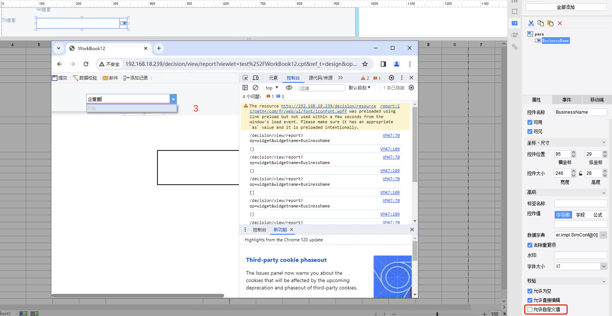Open the browser profile avatar icon
Viewport: 612px width, 316px height.
(x=397, y=64)
